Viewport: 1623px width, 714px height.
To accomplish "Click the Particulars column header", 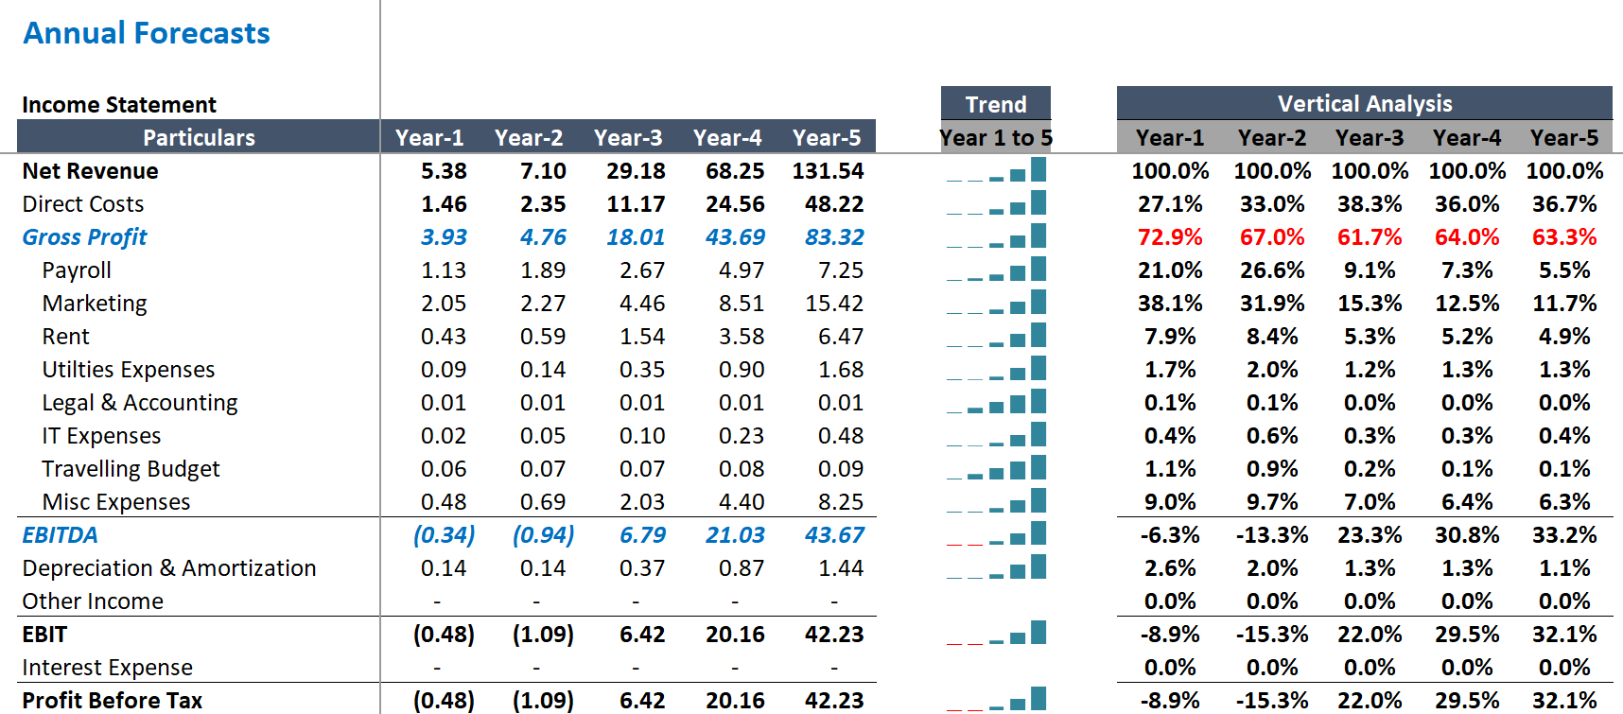I will (199, 137).
